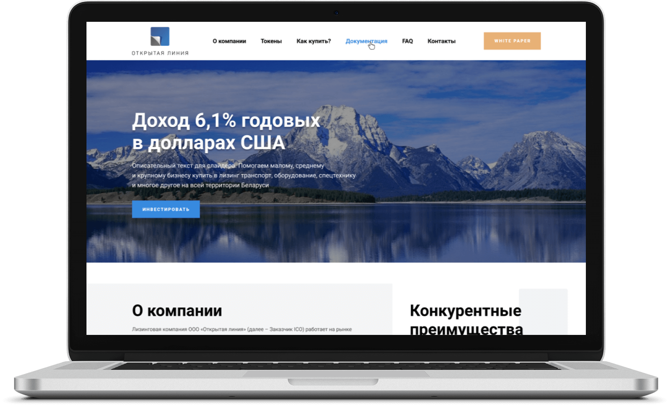Click the hero description text about лизинг
This screenshot has width=670, height=405.
pyautogui.click(x=243, y=175)
